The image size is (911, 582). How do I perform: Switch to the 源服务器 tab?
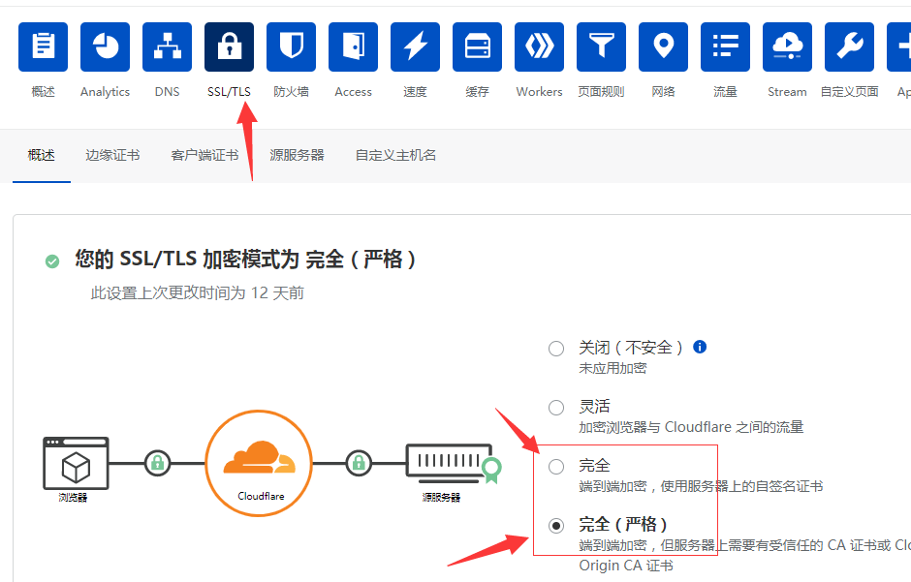pos(297,156)
